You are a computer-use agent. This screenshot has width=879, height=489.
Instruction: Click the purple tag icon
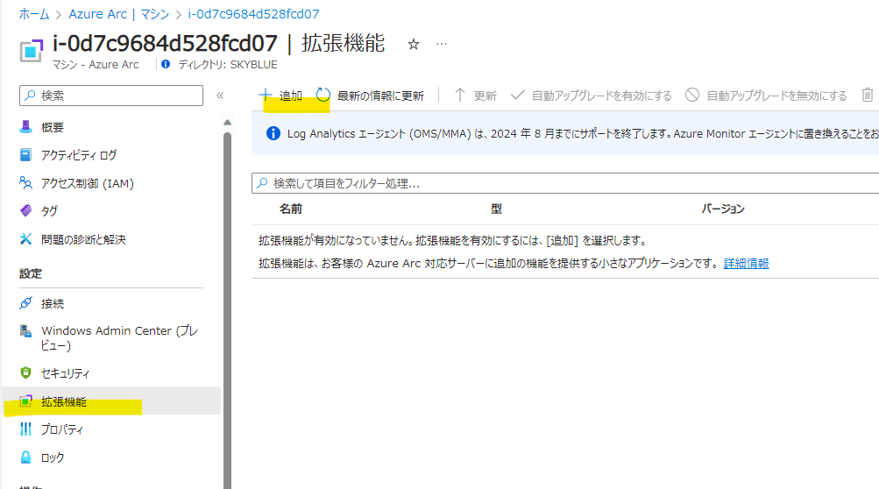click(x=25, y=211)
